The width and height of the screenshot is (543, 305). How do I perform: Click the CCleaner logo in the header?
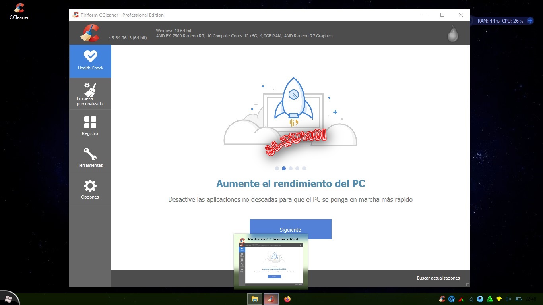[x=90, y=33]
